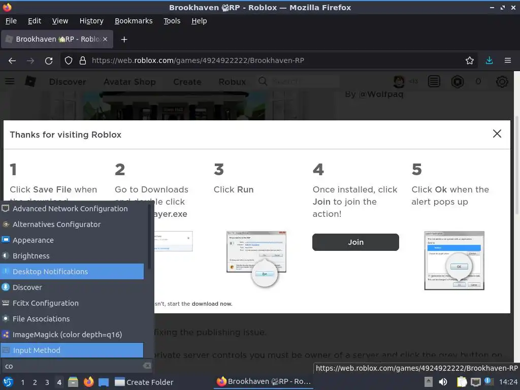Open the History menu

[x=91, y=21]
